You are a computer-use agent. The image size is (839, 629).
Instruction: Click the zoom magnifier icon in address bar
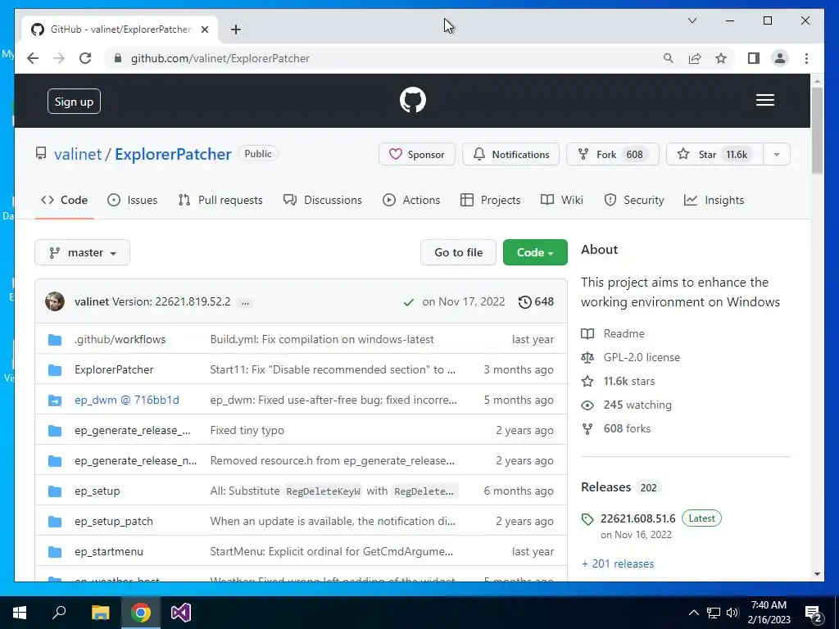click(x=668, y=58)
